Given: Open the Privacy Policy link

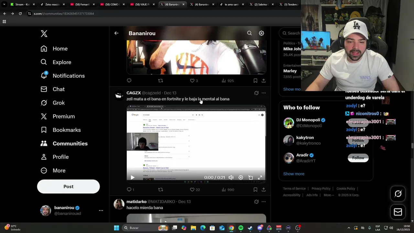Looking at the screenshot, I should pos(321,189).
